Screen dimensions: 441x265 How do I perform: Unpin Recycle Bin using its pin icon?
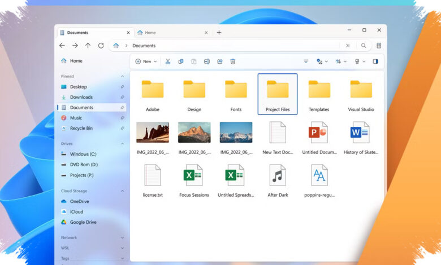tap(122, 128)
